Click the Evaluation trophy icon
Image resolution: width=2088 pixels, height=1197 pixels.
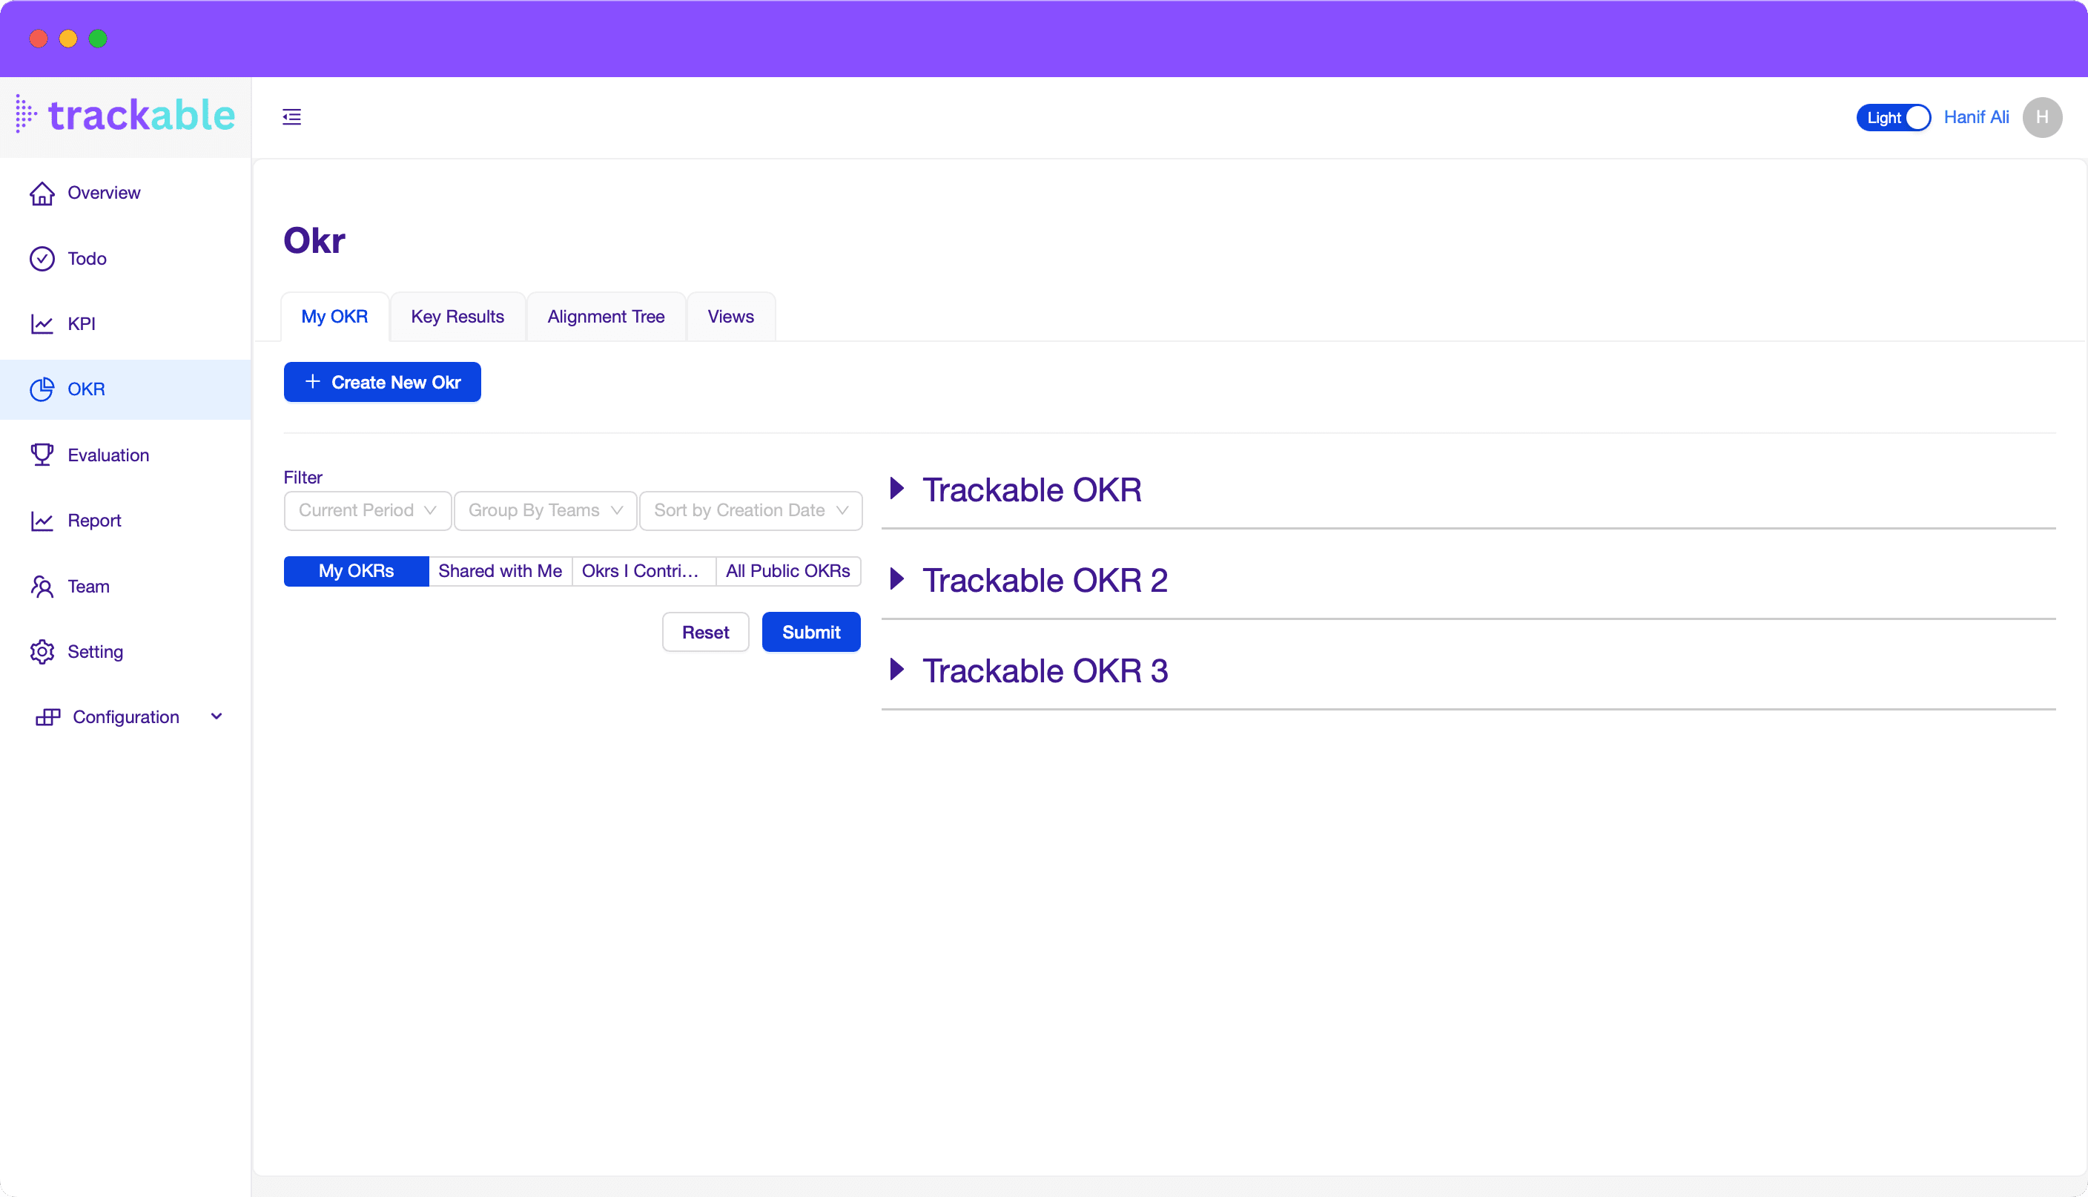(42, 455)
